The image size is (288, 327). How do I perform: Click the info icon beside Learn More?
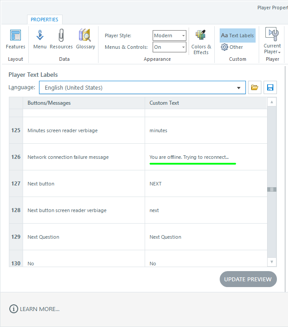click(14, 309)
